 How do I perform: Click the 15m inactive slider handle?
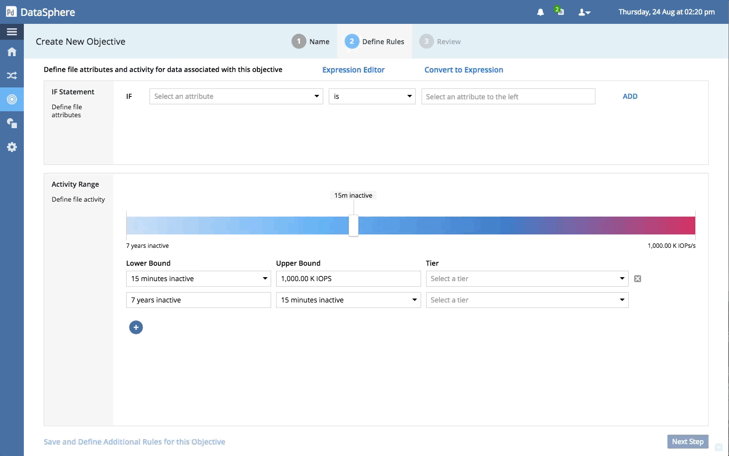tap(354, 226)
